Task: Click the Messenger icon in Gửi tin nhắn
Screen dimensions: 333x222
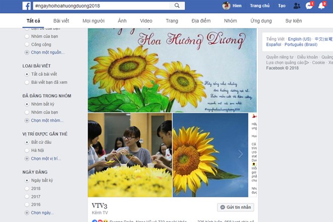Action: point(223,207)
